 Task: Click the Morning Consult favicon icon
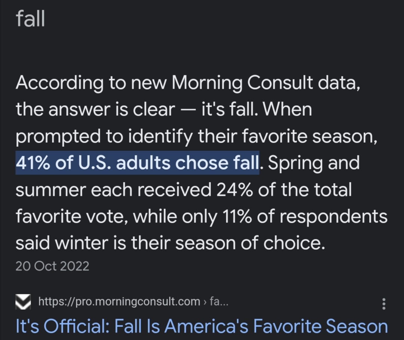click(23, 301)
